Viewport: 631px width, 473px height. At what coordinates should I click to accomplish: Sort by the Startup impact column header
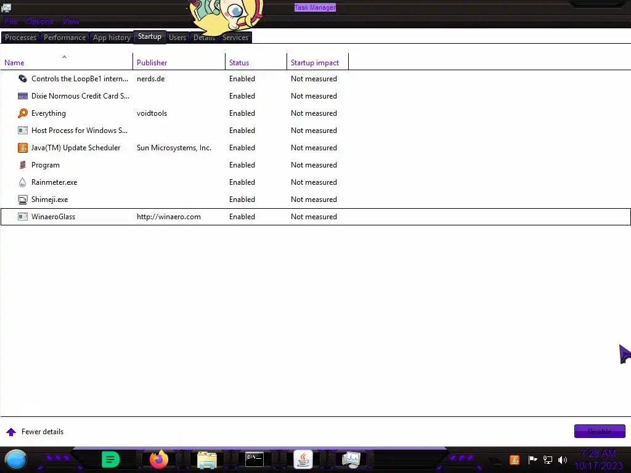pos(317,62)
